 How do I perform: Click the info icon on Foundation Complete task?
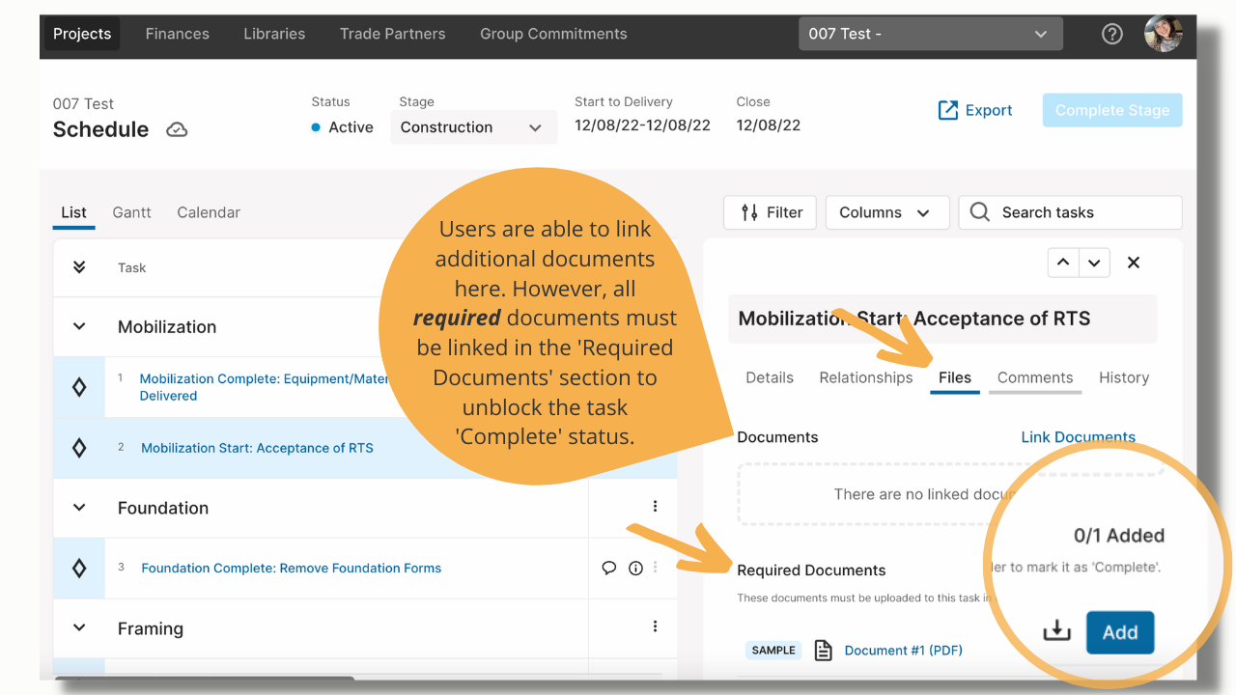635,568
